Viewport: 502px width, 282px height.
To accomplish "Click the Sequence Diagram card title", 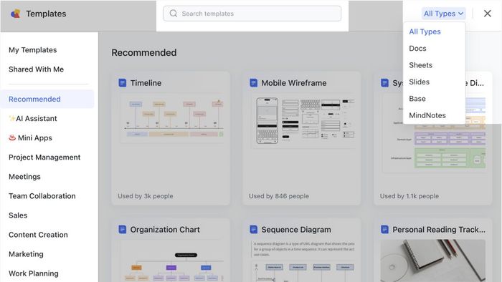I will click(296, 230).
